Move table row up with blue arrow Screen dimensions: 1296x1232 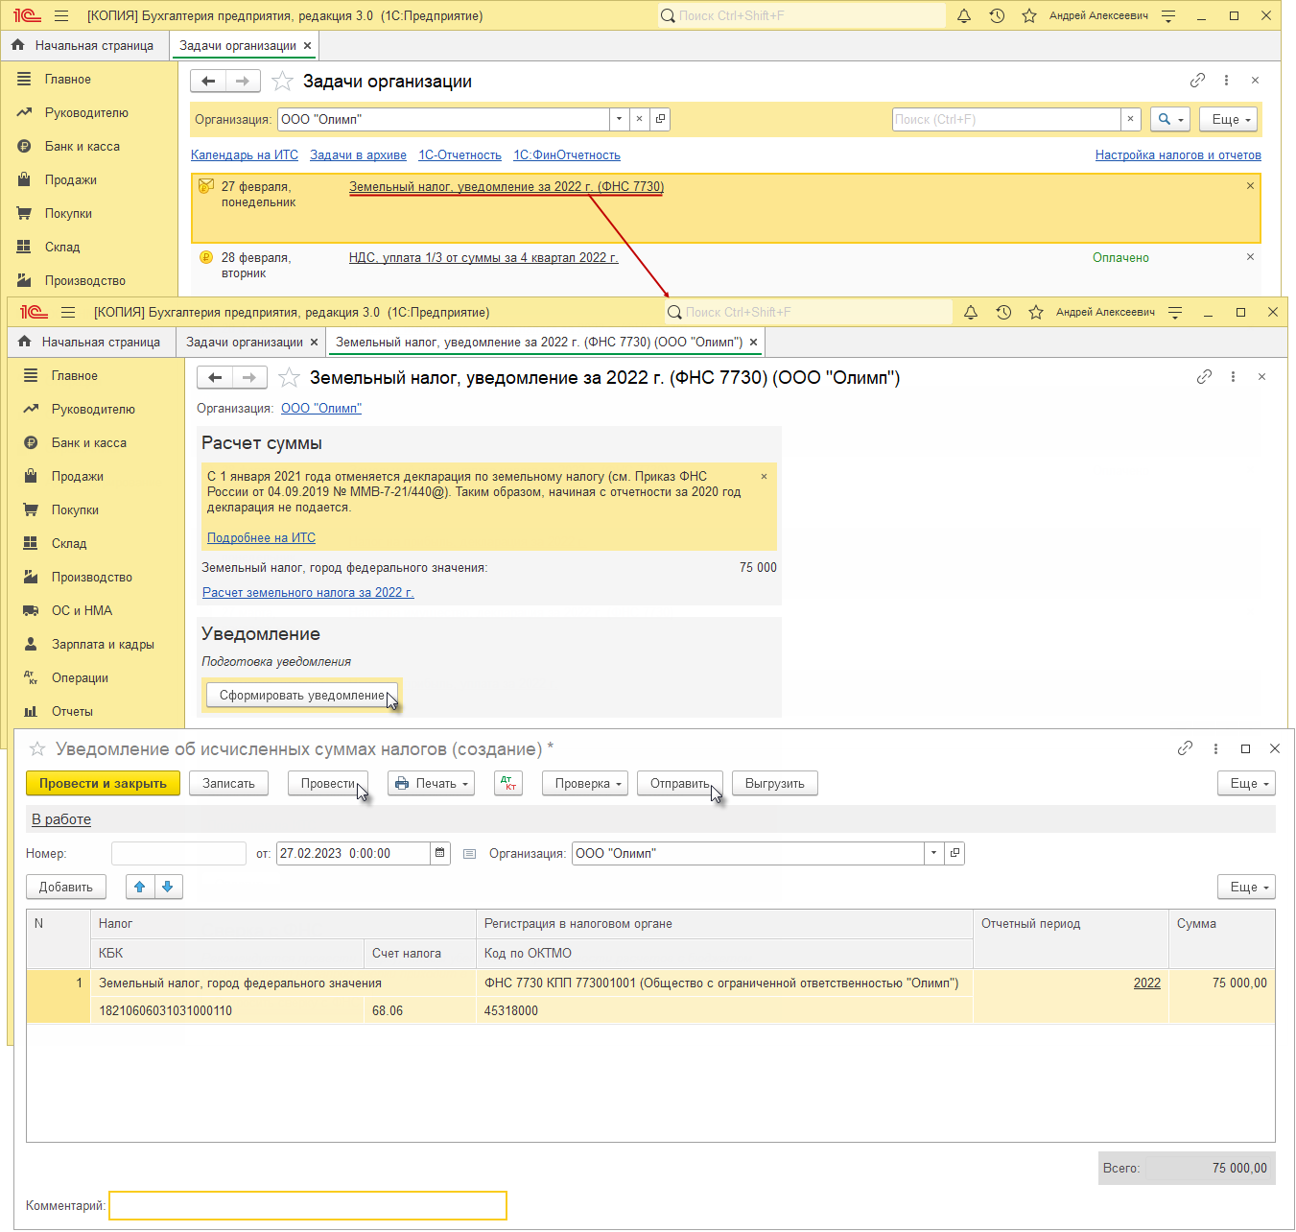click(x=140, y=887)
